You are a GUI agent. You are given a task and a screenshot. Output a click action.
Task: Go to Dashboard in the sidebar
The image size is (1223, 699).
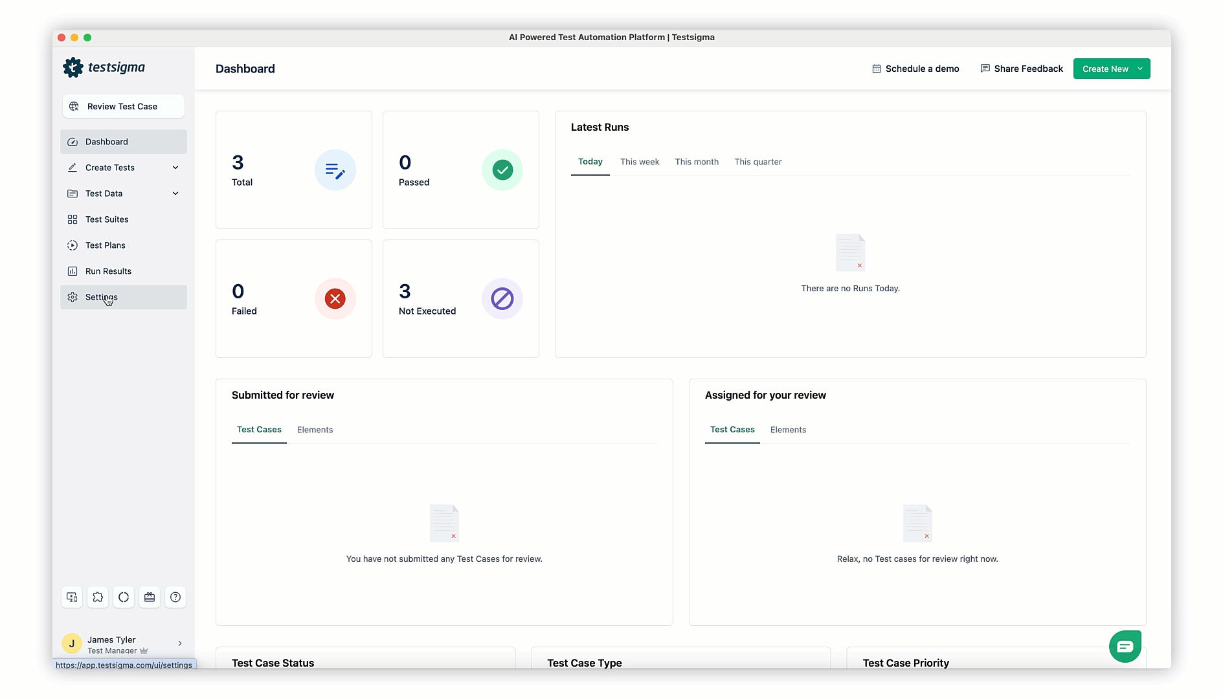pyautogui.click(x=123, y=142)
